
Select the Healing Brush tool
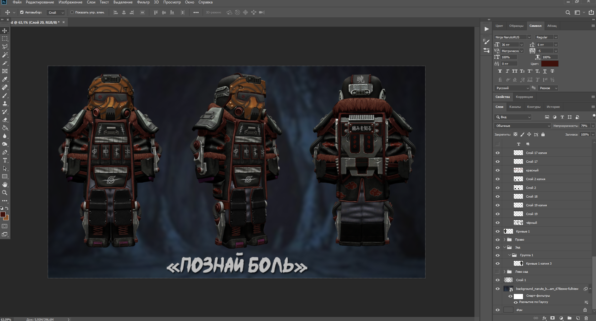[x=5, y=87]
